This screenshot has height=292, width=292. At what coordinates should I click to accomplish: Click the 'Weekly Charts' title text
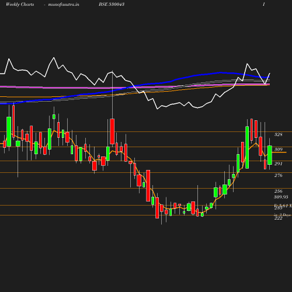click(x=20, y=4)
